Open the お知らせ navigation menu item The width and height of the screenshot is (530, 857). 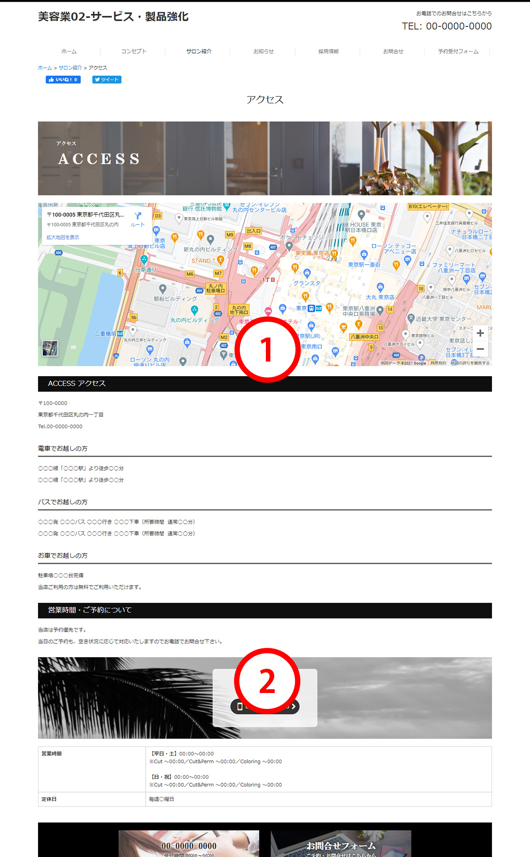[264, 51]
